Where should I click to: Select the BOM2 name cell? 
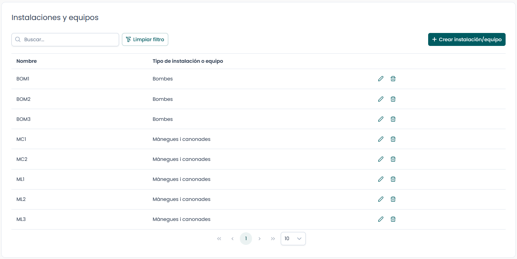pyautogui.click(x=24, y=99)
